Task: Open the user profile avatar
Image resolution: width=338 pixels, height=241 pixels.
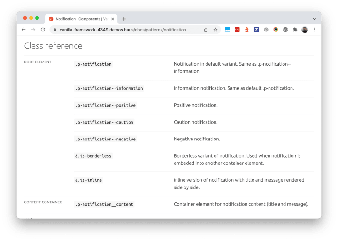Action: coord(305,30)
